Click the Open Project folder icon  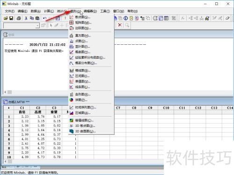6,18
